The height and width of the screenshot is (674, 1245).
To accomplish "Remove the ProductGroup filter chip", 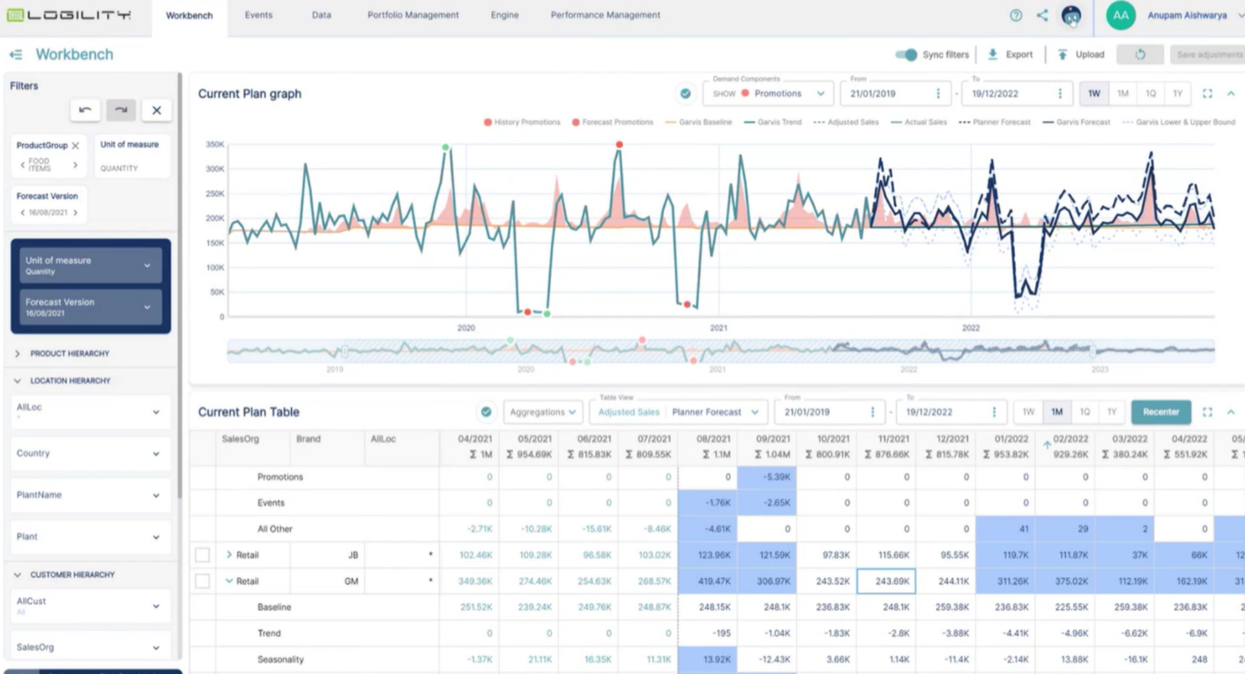I will click(x=76, y=146).
